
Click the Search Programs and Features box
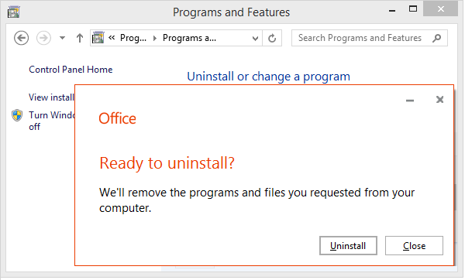(360, 38)
